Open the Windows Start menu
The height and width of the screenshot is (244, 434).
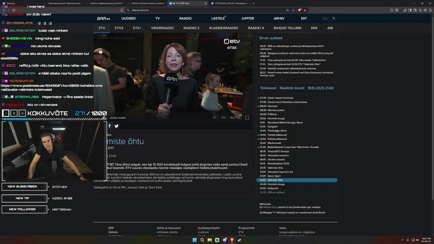[195, 240]
